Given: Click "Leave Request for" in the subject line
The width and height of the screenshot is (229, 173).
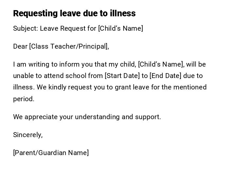Looking at the screenshot, I should (68, 28).
